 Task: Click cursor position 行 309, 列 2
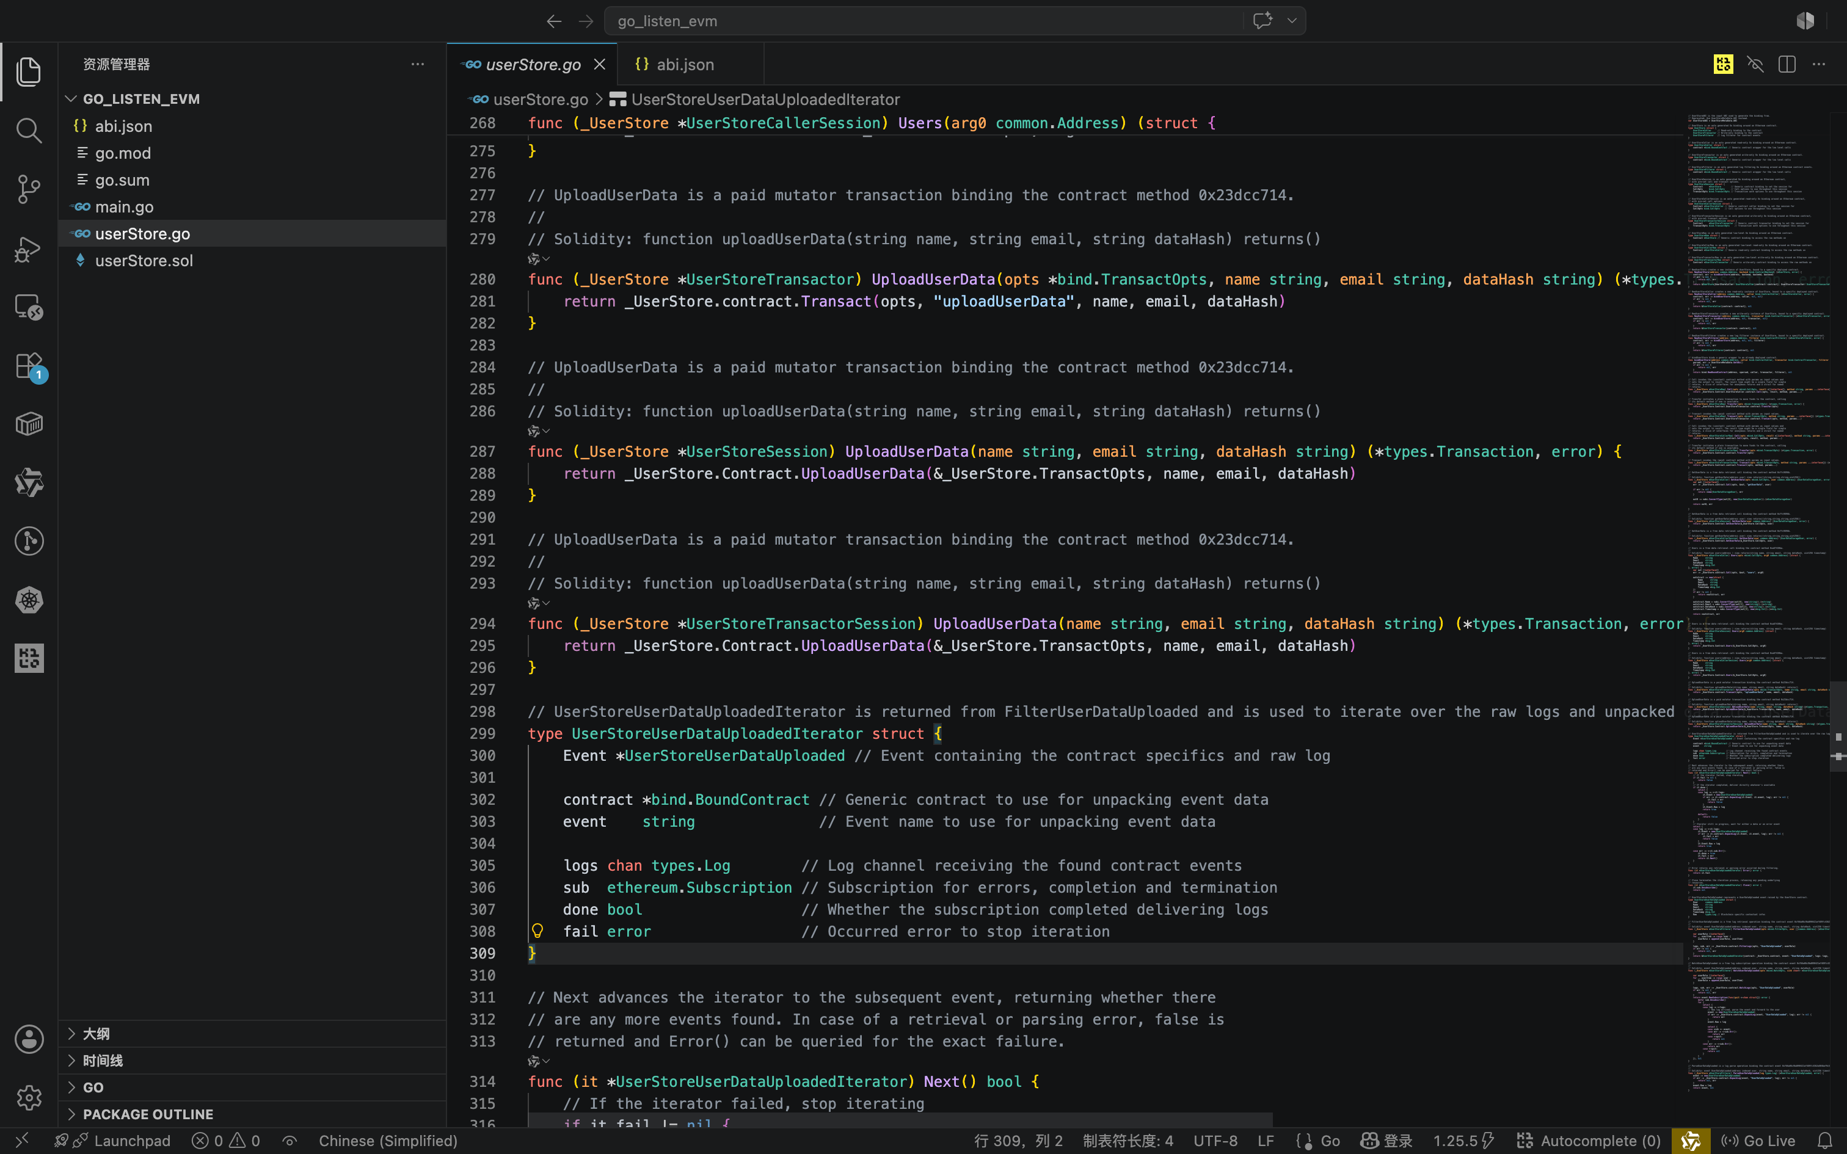coord(1018,1141)
